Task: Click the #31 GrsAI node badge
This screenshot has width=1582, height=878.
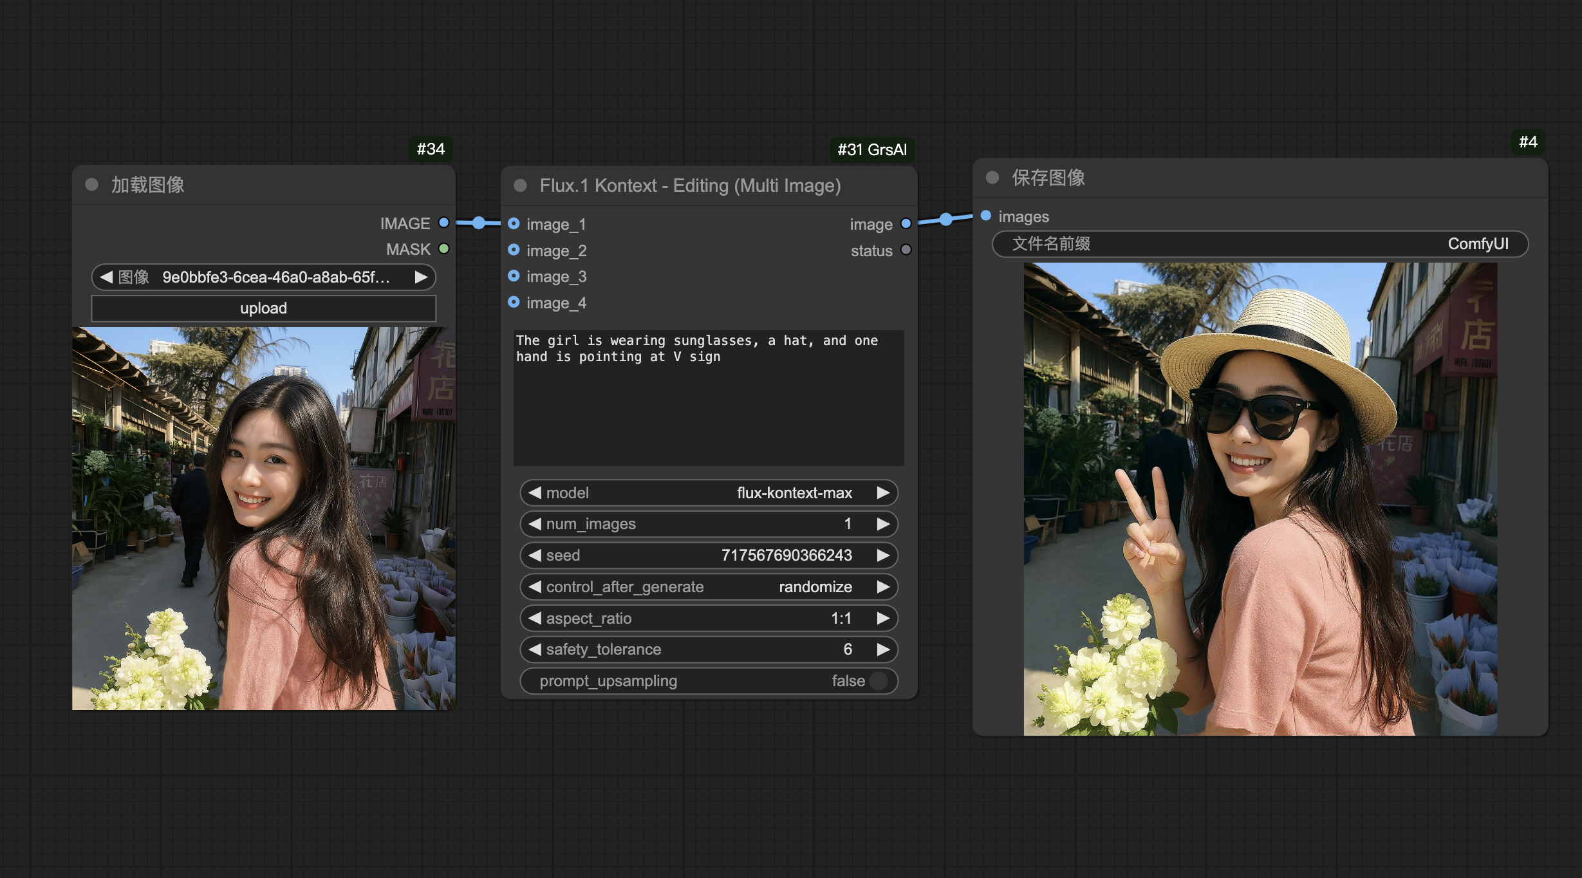Action: point(871,149)
